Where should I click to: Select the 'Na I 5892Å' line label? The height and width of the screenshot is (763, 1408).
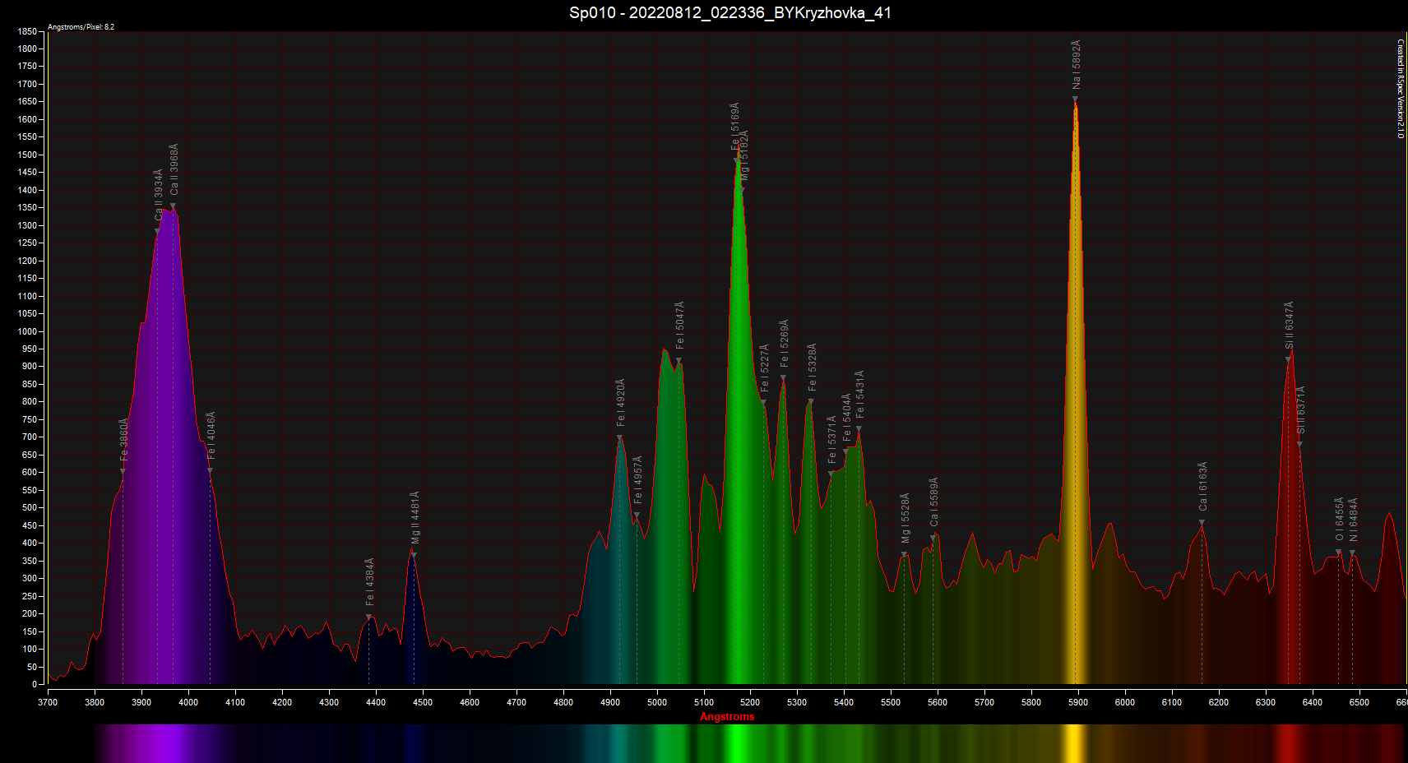(1077, 65)
